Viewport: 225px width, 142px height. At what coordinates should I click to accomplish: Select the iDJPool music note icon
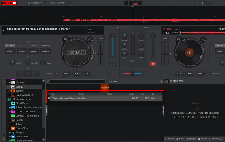13,108
